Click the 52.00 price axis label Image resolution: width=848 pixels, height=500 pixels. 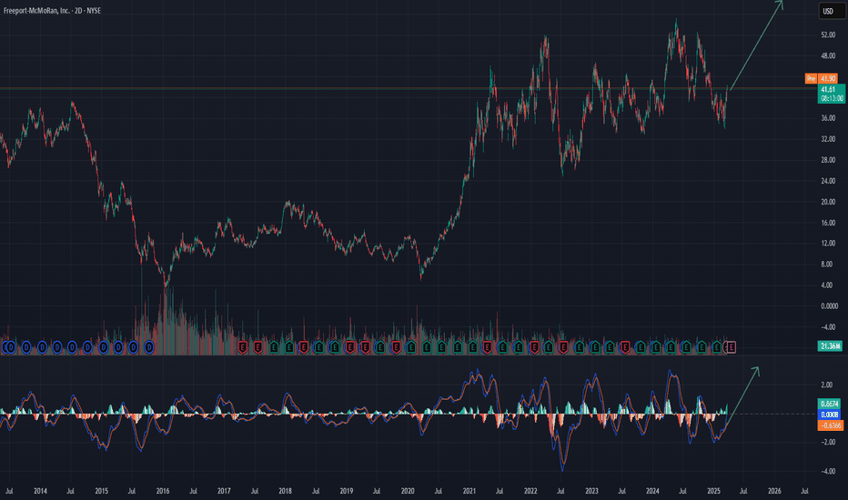(x=828, y=35)
